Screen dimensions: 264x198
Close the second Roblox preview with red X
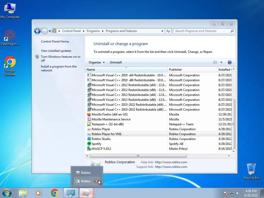pyautogui.click(x=96, y=181)
